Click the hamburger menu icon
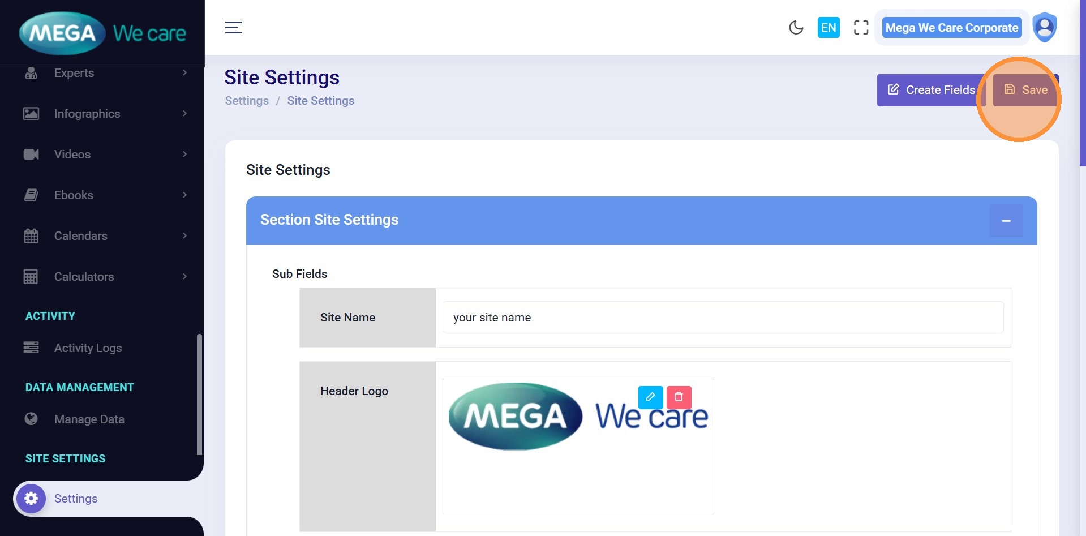 [x=234, y=28]
